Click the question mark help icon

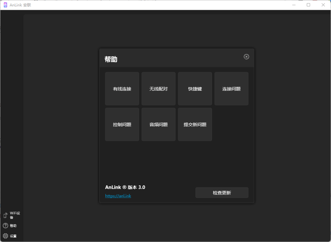(5, 226)
